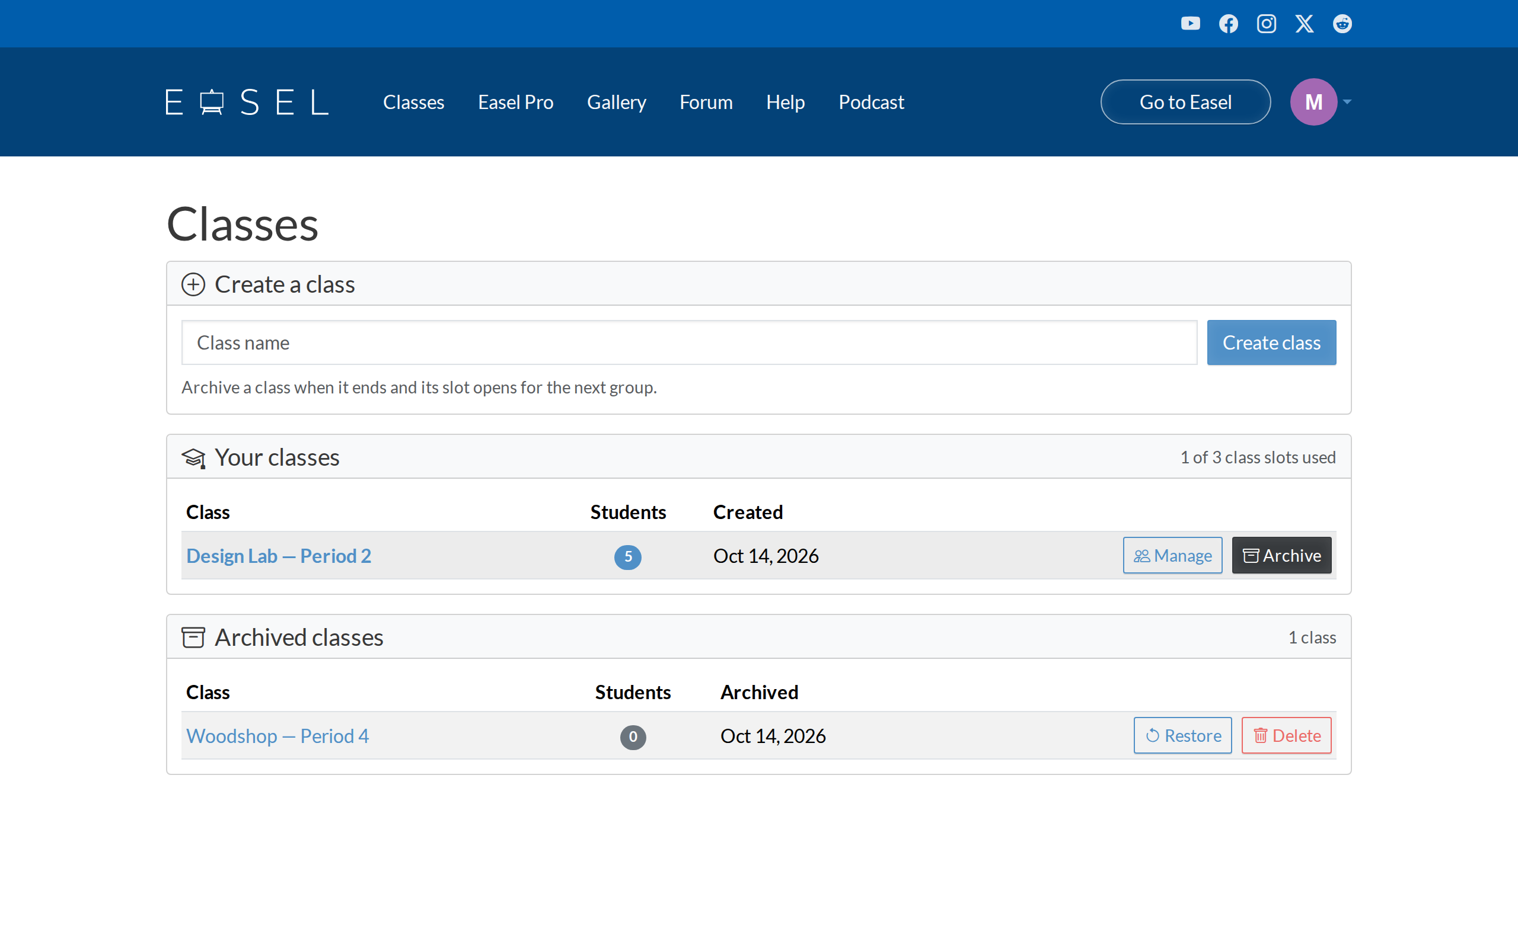Open the Facebook social icon
1518x948 pixels.
(x=1228, y=24)
